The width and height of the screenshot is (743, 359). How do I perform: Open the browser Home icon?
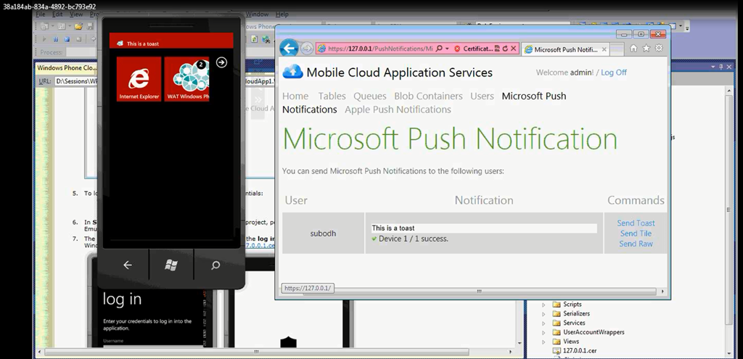click(633, 49)
